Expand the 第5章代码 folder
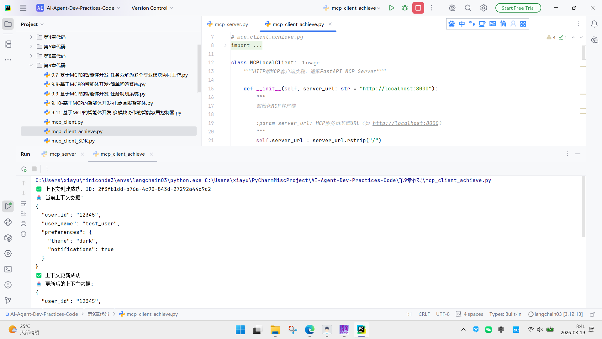This screenshot has width=602, height=339. [x=31, y=46]
